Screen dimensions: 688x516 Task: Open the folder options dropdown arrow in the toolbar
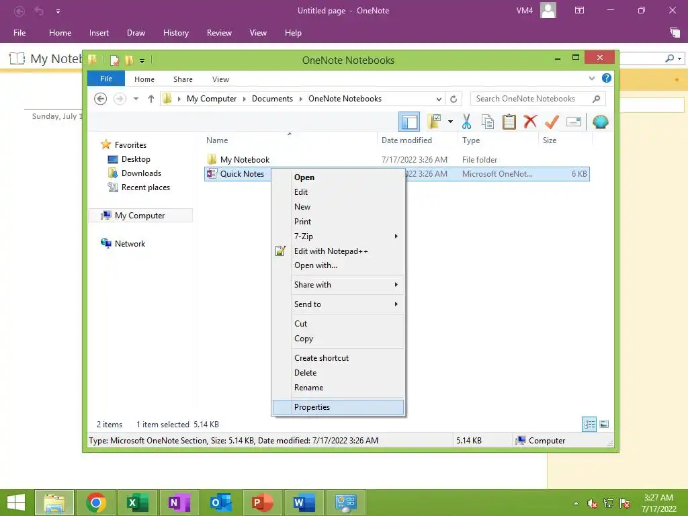451,122
